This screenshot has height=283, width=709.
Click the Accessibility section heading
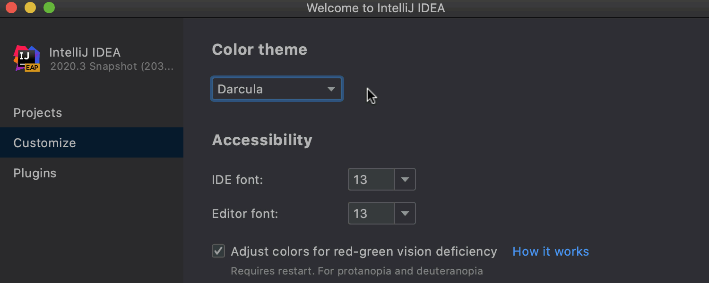[262, 140]
